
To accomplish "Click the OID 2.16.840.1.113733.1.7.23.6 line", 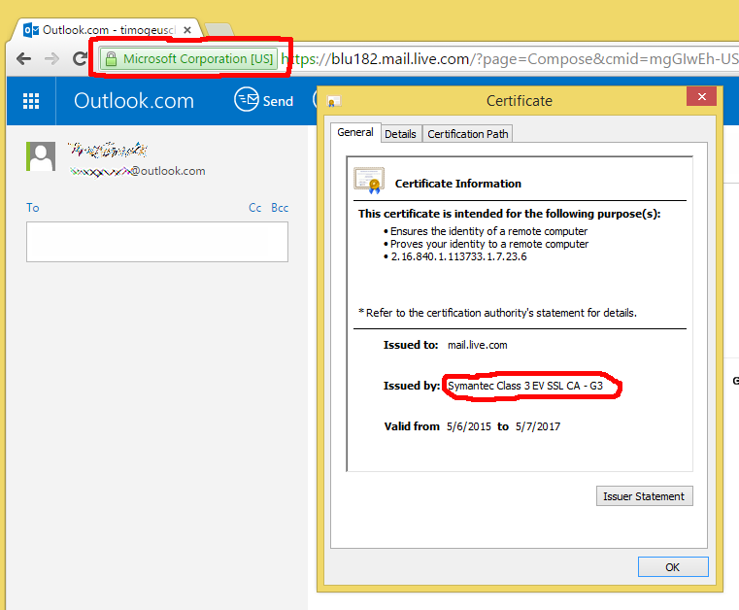I will 458,256.
